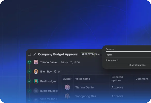Click the Approve vote progress bar
Screen dimensions: 151x103
[129, 51]
